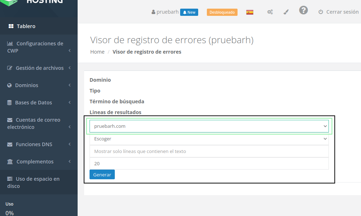Click the Cerrar sesión power icon
This screenshot has width=361, height=216.
coord(321,12)
